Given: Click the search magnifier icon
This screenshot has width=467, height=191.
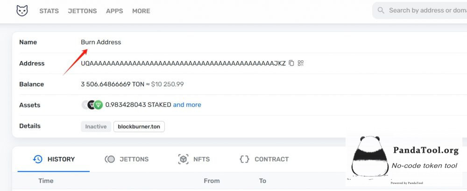Looking at the screenshot, I should [x=381, y=10].
